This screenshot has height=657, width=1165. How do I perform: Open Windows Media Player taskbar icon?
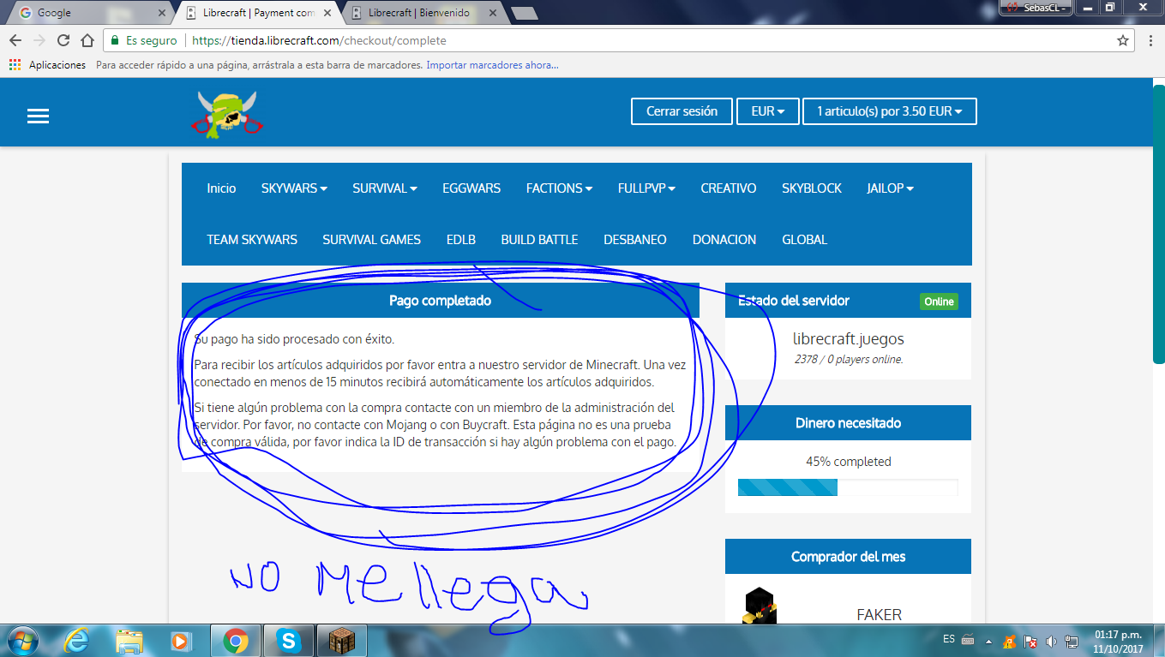click(181, 641)
